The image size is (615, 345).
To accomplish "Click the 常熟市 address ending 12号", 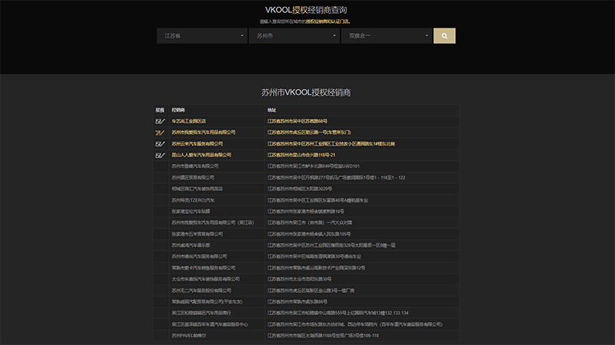I will point(316,268).
